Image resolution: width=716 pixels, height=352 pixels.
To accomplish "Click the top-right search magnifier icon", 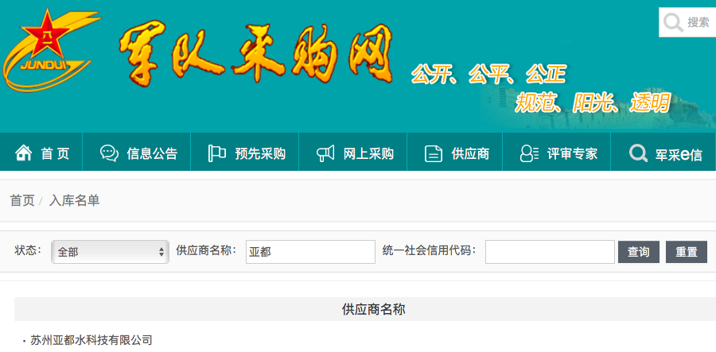I will tap(674, 22).
